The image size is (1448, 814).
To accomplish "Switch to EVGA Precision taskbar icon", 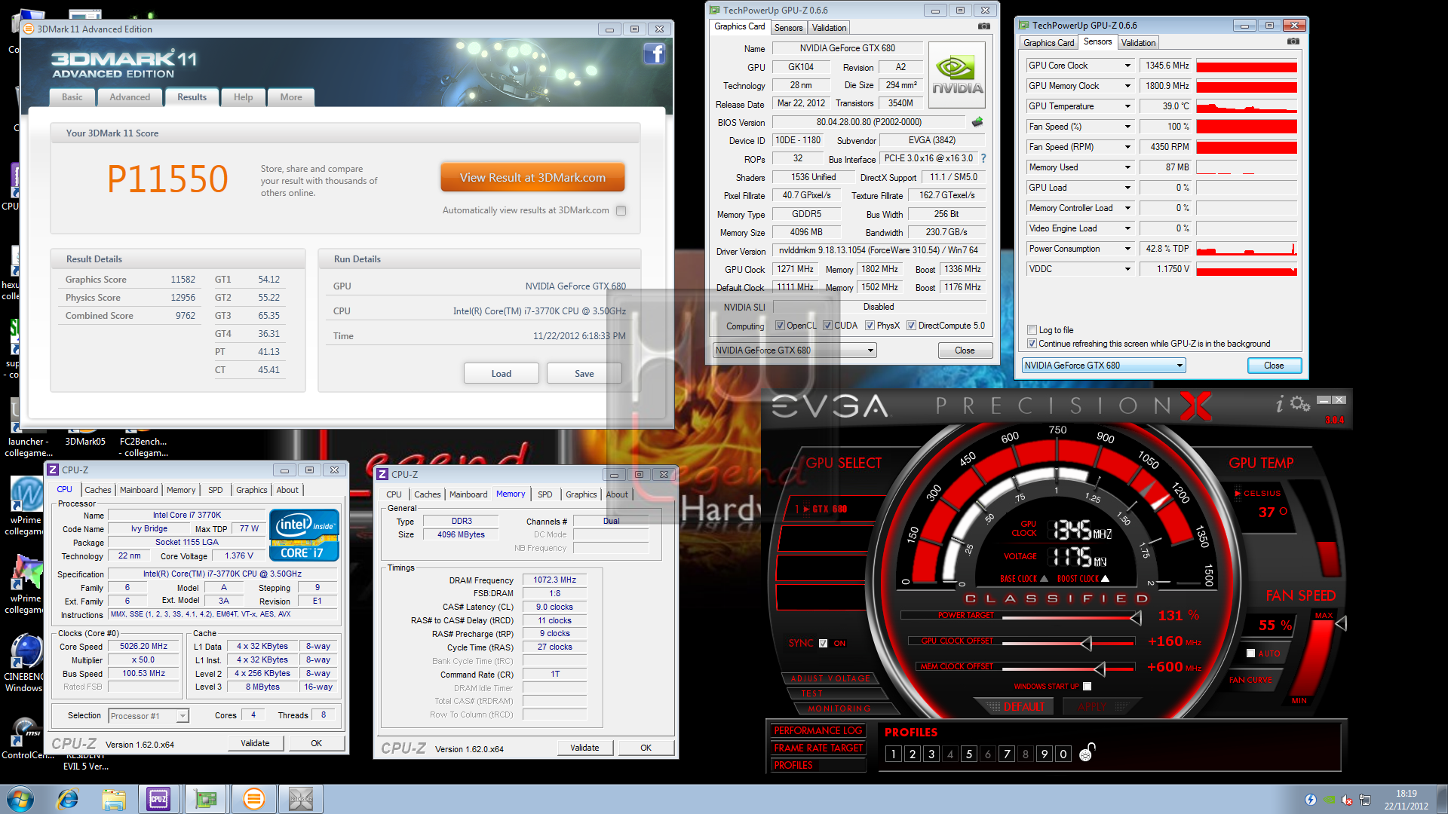I will click(x=301, y=799).
